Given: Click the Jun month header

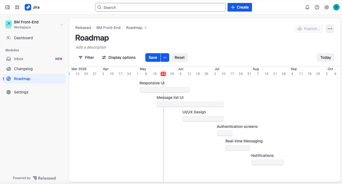Looking at the screenshot, I should click(181, 69).
